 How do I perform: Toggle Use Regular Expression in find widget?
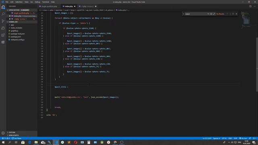click(214, 14)
